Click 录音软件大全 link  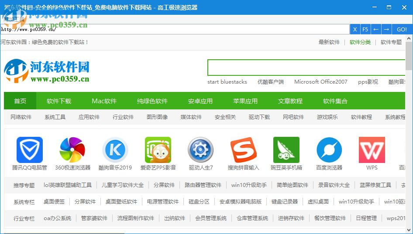coord(334,185)
